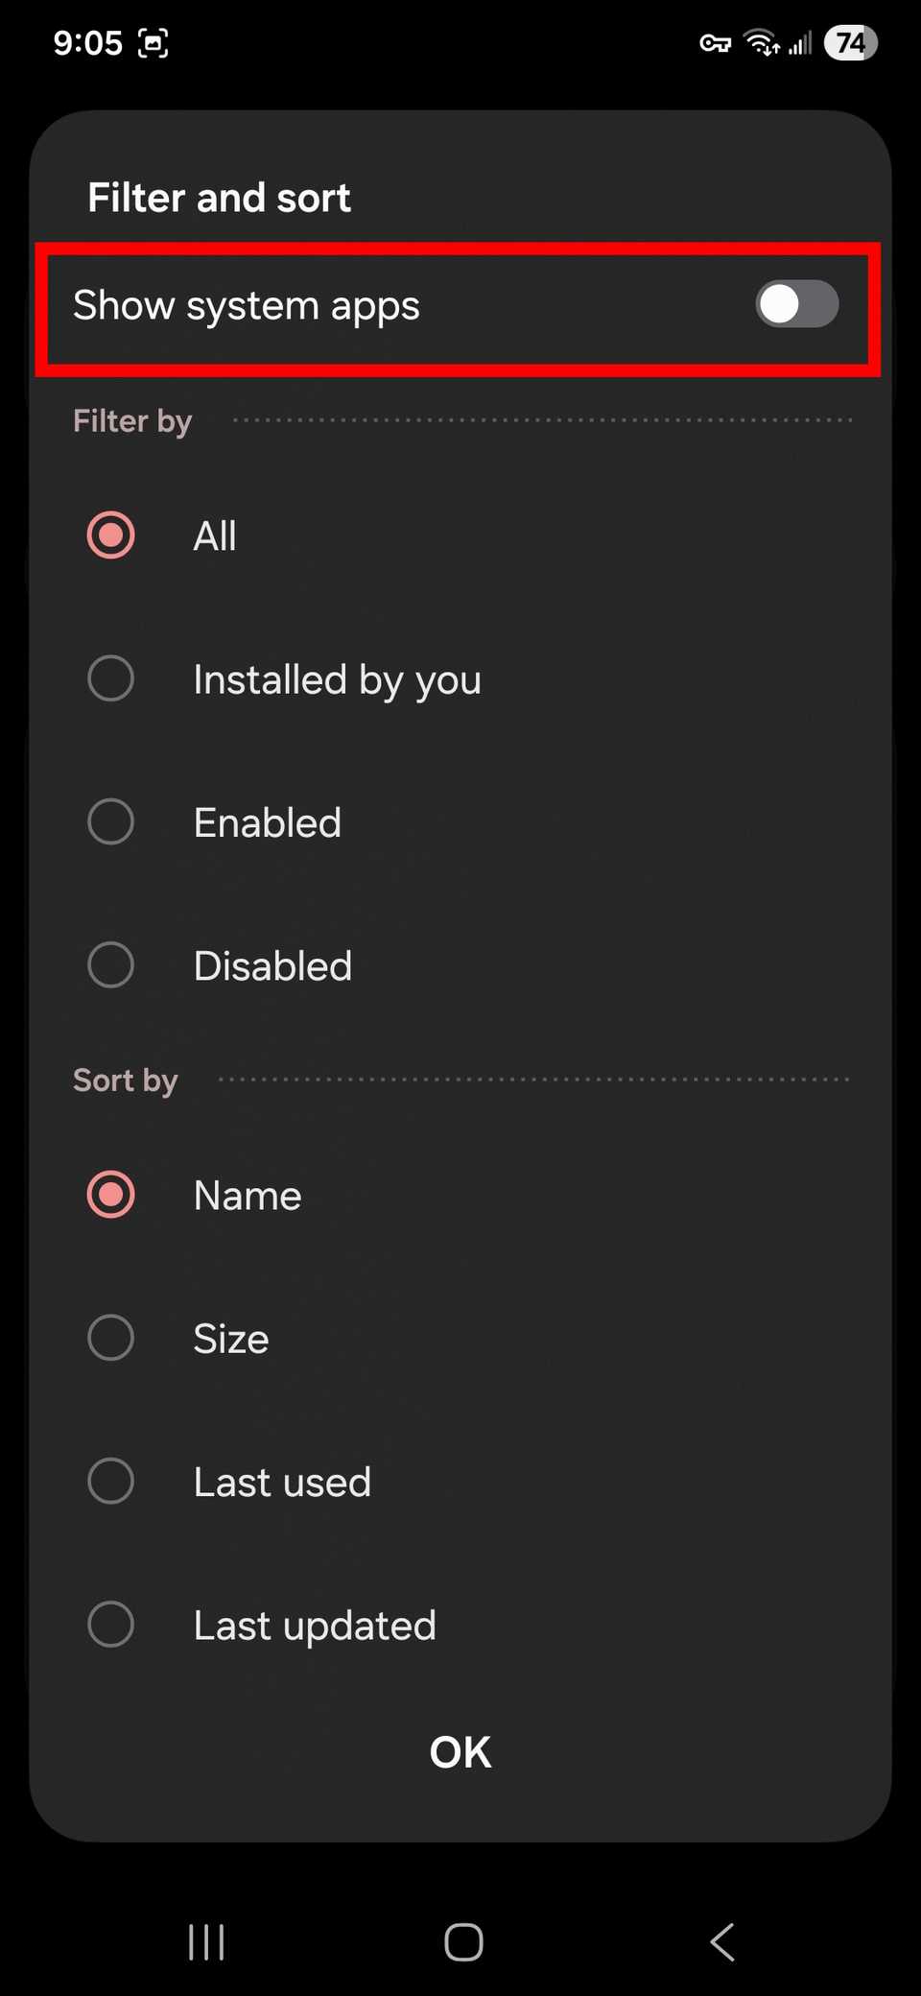Tap the back navigation arrow
Image resolution: width=921 pixels, height=1996 pixels.
[x=722, y=1942]
